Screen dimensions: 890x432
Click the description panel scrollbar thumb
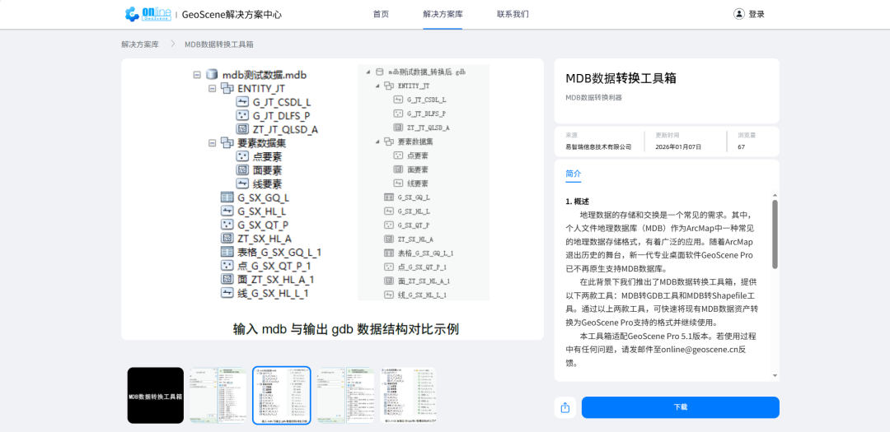pyautogui.click(x=775, y=234)
